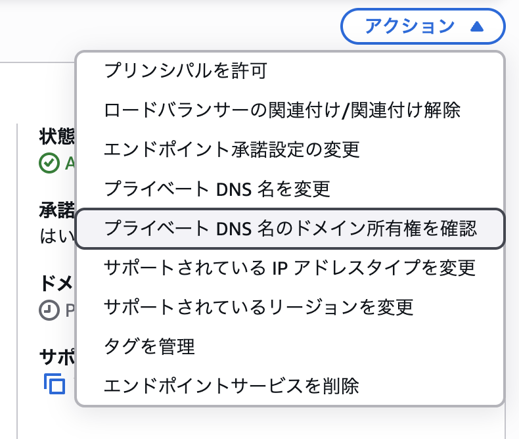Choose ロードバランサーの関連付け/関連付け解除 menu entry
519x439 pixels.
point(290,110)
